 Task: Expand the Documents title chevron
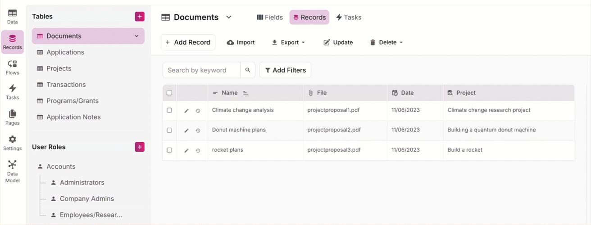point(229,17)
